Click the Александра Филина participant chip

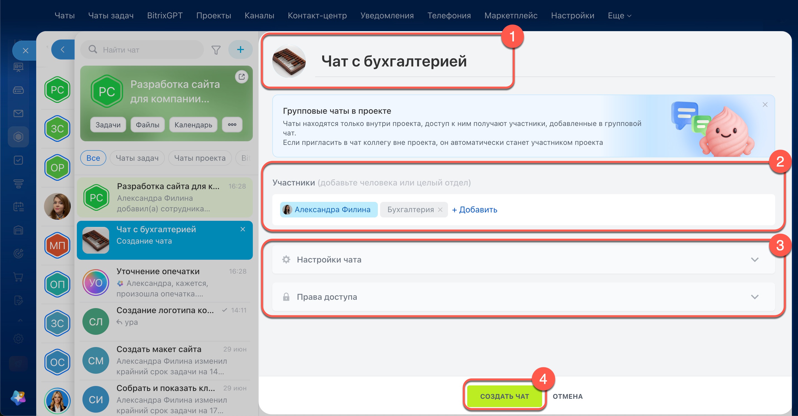[329, 210]
